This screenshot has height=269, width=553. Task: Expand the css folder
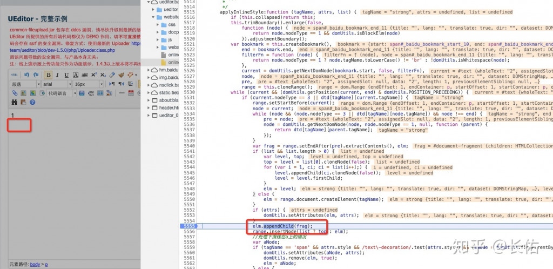tap(158, 25)
